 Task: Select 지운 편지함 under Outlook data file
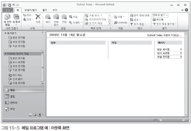(17, 70)
